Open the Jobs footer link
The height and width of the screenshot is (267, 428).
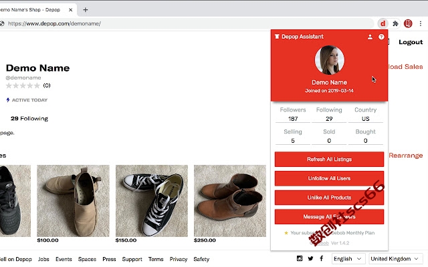click(x=43, y=259)
